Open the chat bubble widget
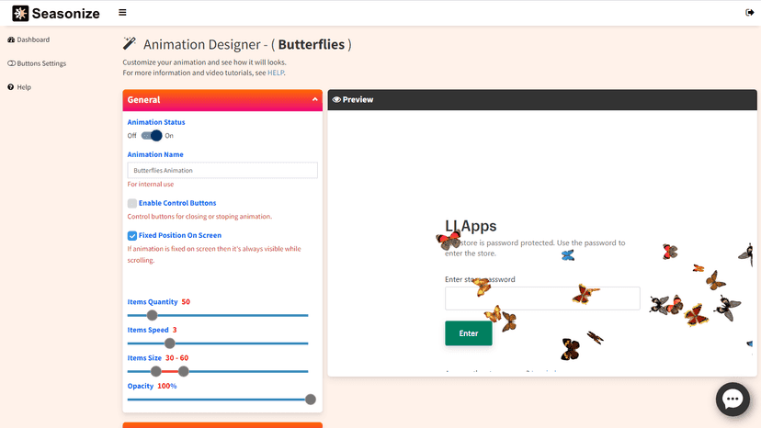The width and height of the screenshot is (761, 428). point(733,399)
